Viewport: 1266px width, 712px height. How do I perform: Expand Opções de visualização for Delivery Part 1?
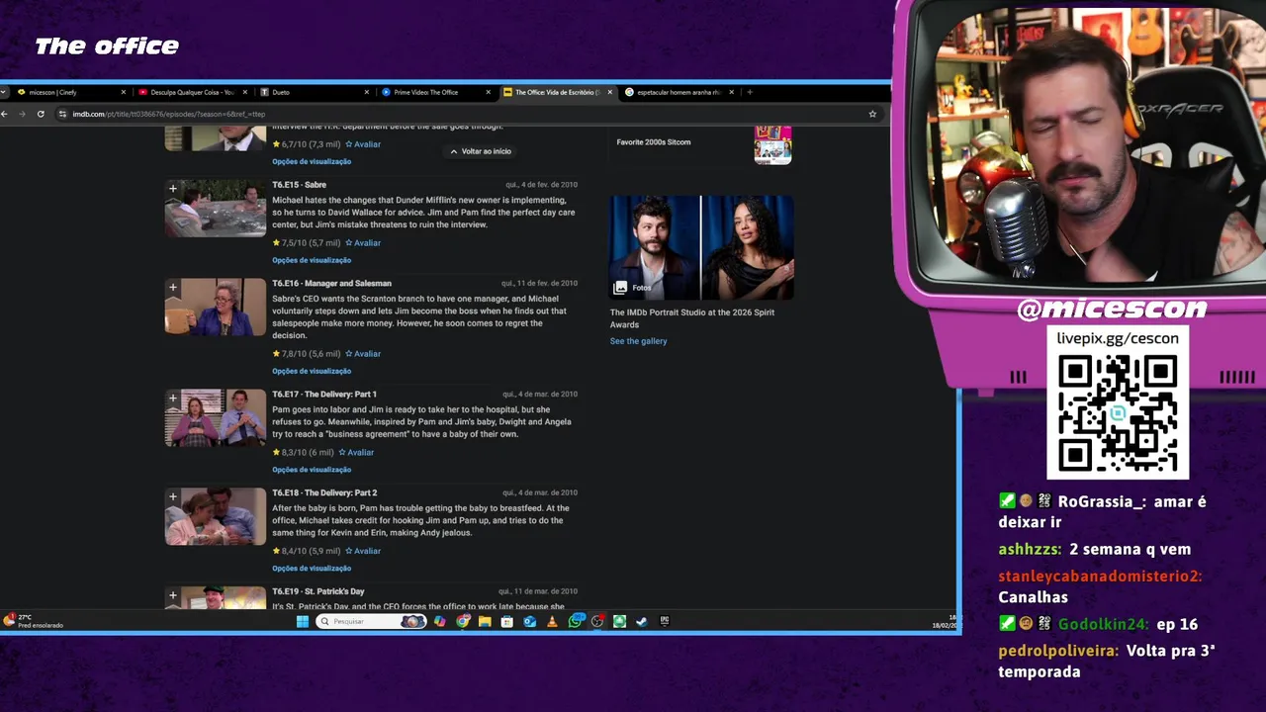coord(312,470)
